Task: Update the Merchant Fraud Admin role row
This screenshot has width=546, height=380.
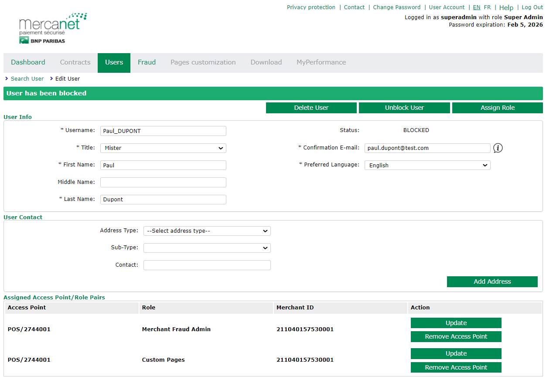Action: [456, 323]
